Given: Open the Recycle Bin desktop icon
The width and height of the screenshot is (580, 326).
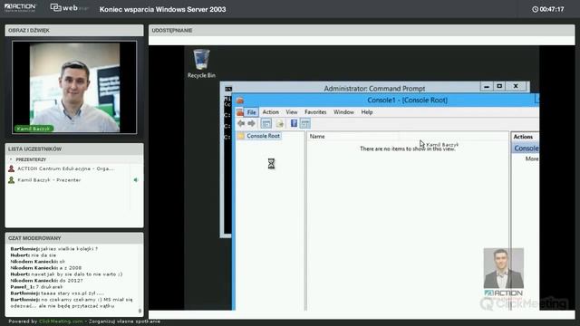Looking at the screenshot, I should point(201,63).
